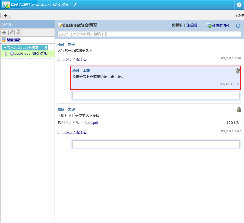Open 法政 太郎 in the reply comment
Screen dimensions: 244x223
tap(81, 70)
